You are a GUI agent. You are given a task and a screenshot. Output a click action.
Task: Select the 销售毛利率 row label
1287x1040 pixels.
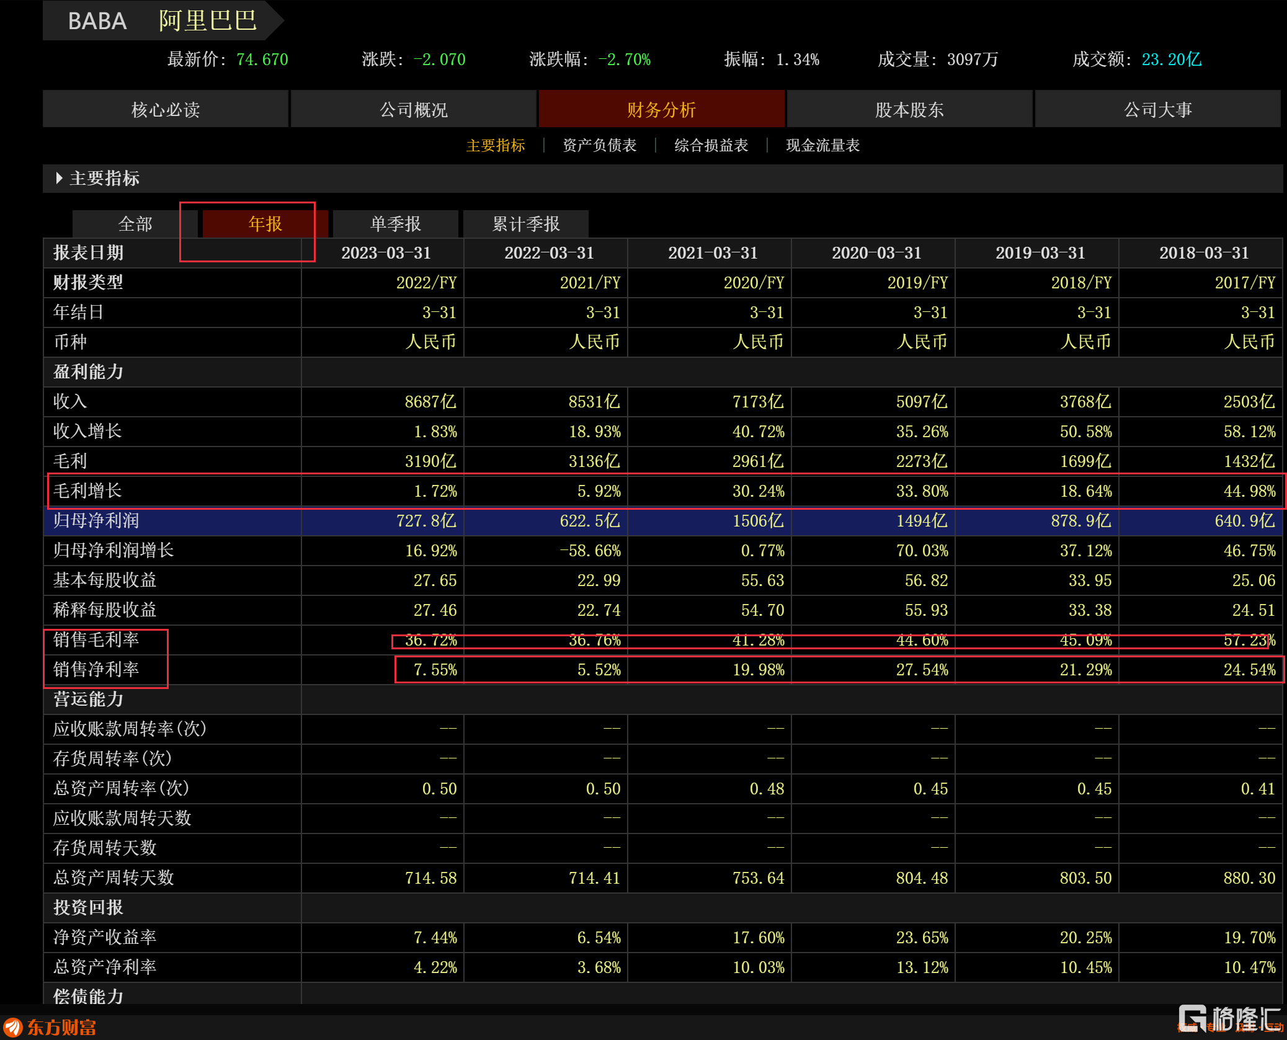pyautogui.click(x=96, y=640)
